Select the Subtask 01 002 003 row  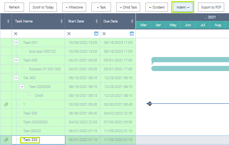click(x=68, y=69)
